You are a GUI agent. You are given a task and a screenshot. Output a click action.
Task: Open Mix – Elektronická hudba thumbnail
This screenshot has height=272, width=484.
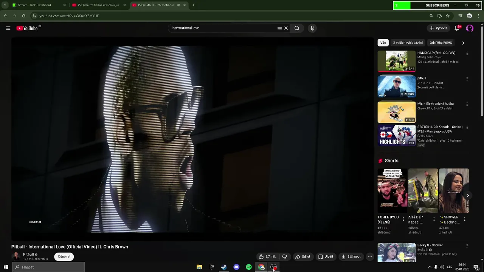[x=396, y=112]
